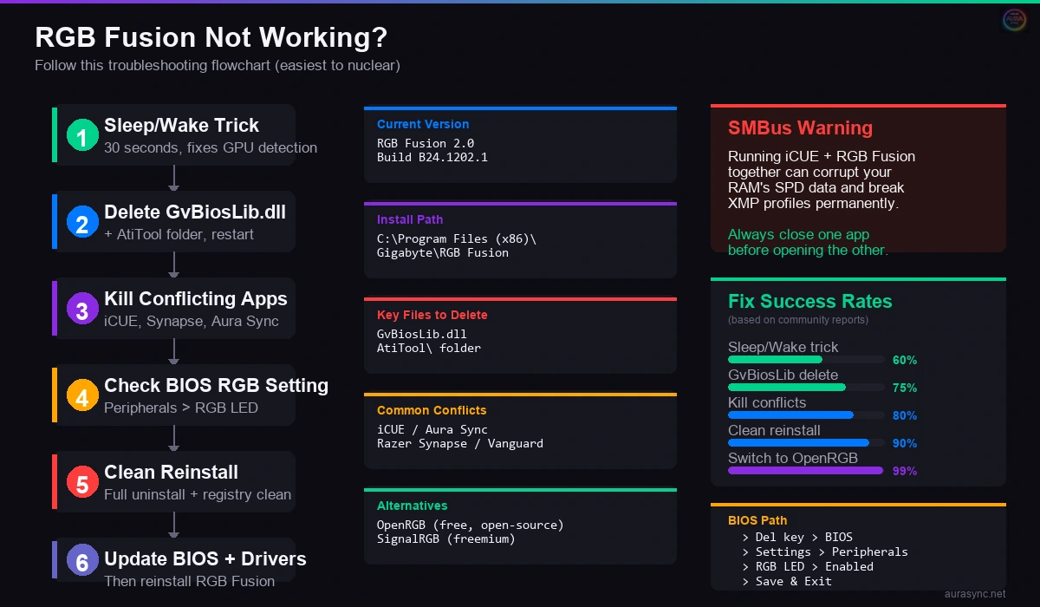Click the ASUS Aura Sync logo
Screen dimensions: 1040x607
(1012, 19)
